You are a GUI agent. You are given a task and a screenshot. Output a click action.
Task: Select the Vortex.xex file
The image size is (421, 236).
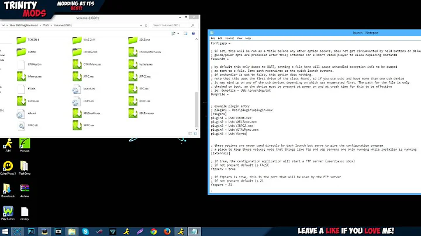coord(28,101)
